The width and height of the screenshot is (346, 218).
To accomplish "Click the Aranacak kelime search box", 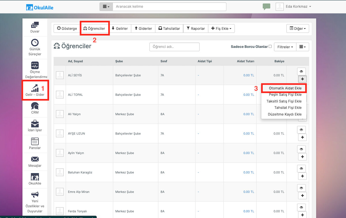I will (170, 7).
